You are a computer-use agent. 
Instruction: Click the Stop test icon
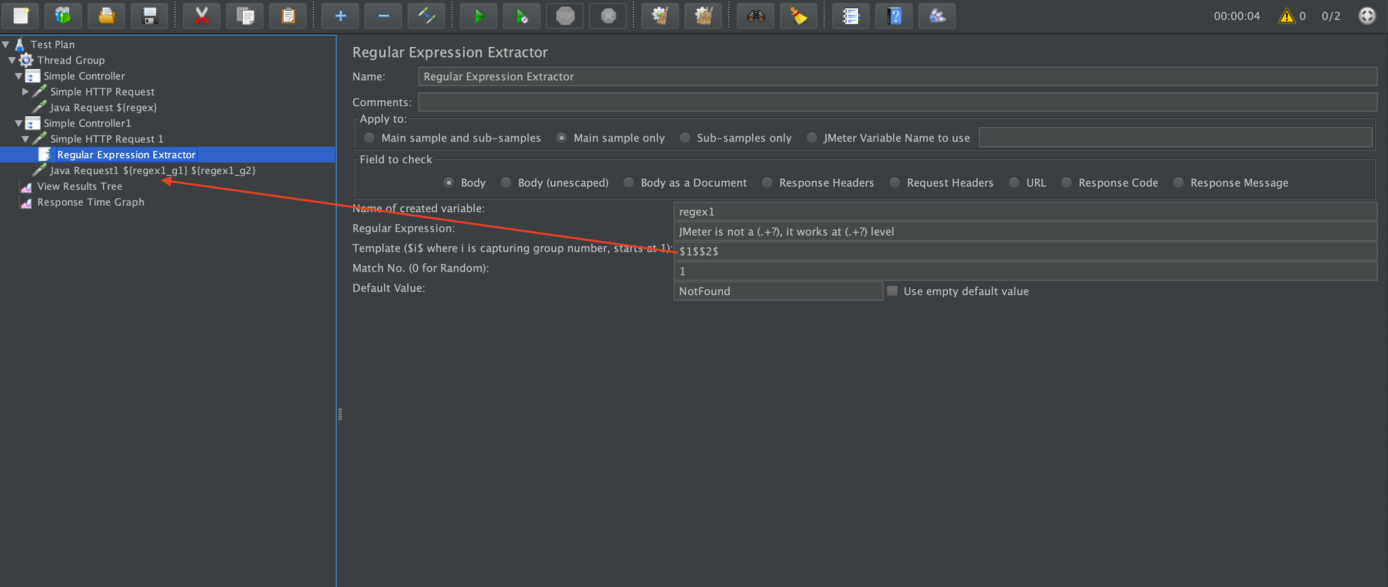[x=564, y=16]
